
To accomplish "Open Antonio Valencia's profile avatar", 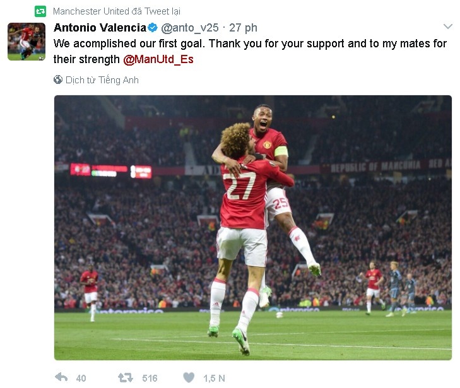I will pos(27,42).
